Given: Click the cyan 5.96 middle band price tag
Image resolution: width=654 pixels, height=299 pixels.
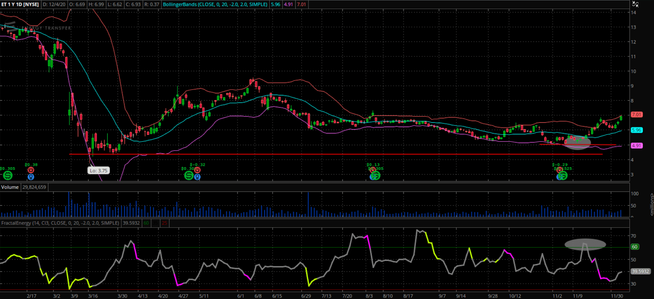Looking at the screenshot, I should click(636, 130).
